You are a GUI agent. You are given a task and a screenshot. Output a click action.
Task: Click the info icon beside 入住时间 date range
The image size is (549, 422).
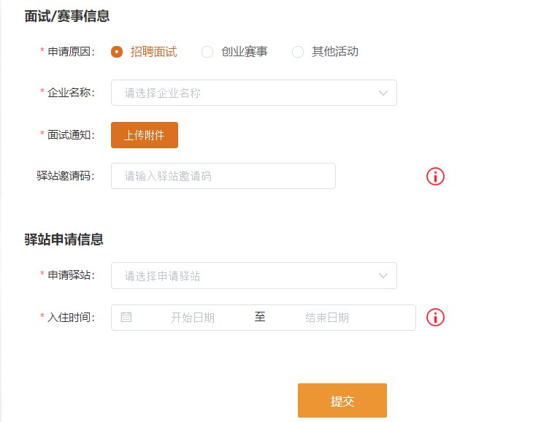(436, 318)
